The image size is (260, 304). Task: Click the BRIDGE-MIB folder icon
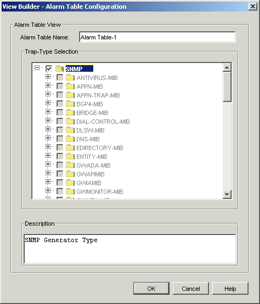coord(70,113)
